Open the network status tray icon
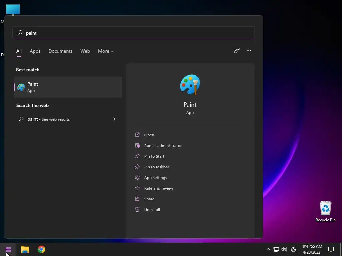342x256 pixels. [x=276, y=249]
